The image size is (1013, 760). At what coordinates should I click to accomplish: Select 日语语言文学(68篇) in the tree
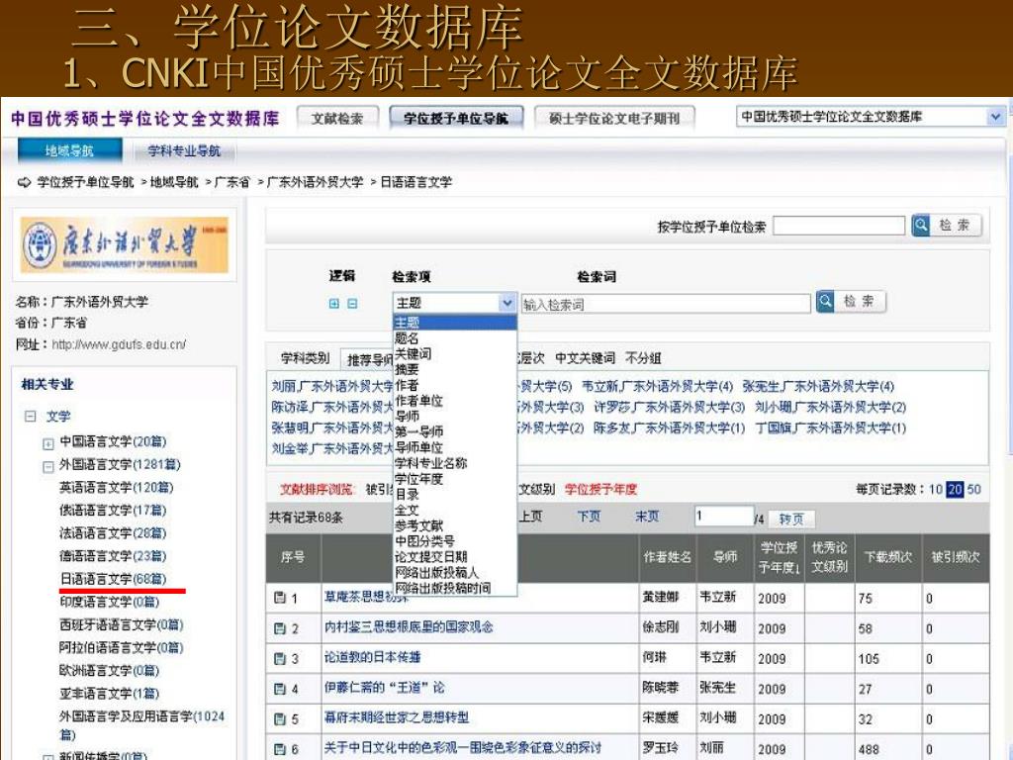pyautogui.click(x=113, y=578)
